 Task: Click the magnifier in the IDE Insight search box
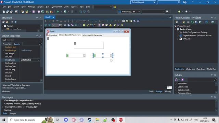(x=179, y=2)
